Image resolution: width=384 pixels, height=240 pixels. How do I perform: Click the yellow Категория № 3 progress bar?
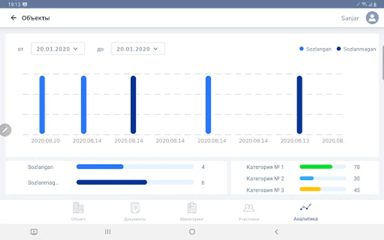pyautogui.click(x=323, y=189)
